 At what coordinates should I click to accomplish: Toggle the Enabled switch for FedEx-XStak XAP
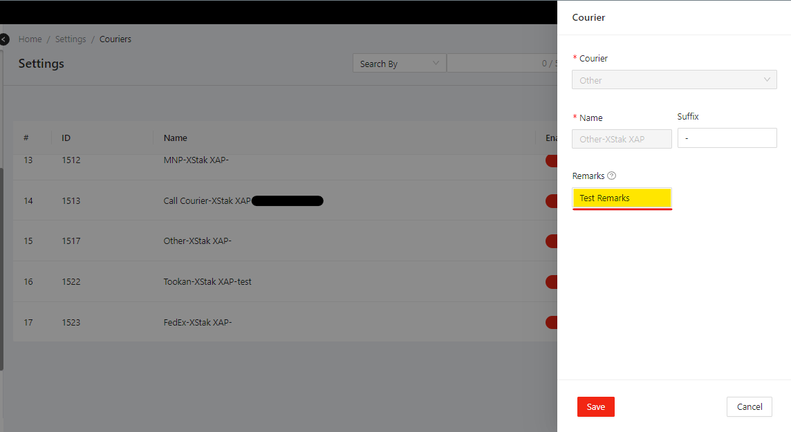pos(552,322)
